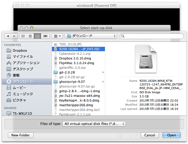Open デスクトップ in the sidebar
The image size is (188, 144).
tap(27, 69)
